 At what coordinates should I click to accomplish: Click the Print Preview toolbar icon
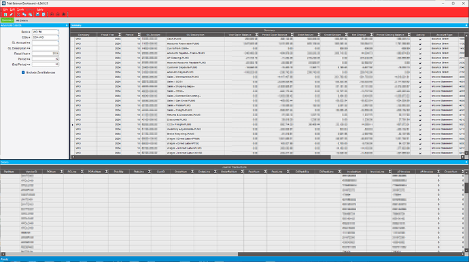pyautogui.click(x=44, y=14)
